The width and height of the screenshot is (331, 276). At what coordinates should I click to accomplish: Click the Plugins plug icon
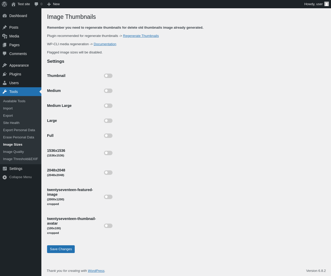[x=5, y=74]
